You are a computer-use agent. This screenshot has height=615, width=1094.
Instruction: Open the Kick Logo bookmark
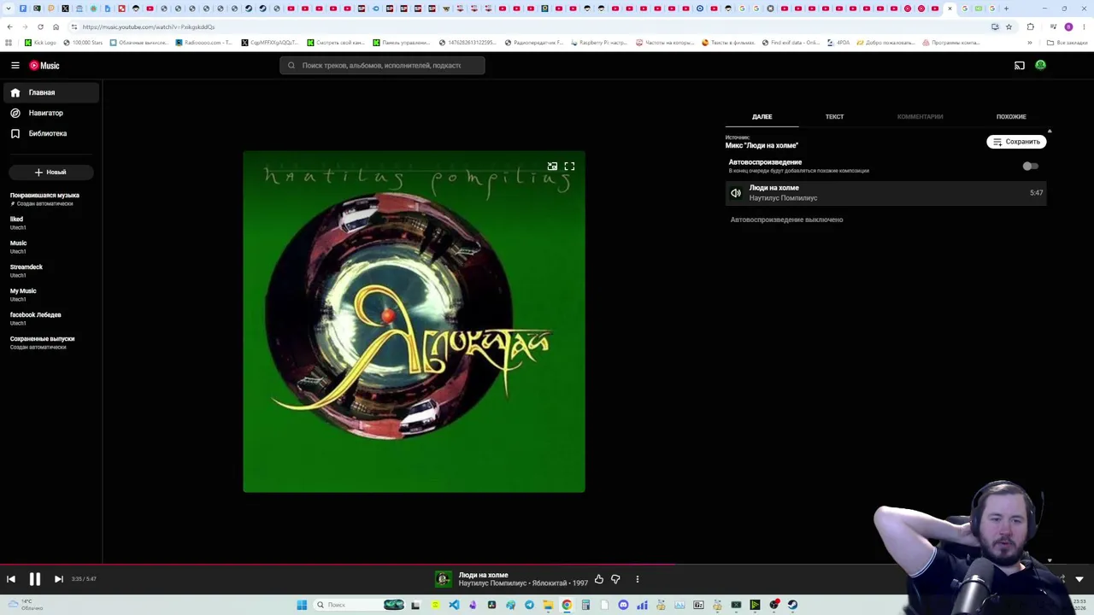coord(40,43)
